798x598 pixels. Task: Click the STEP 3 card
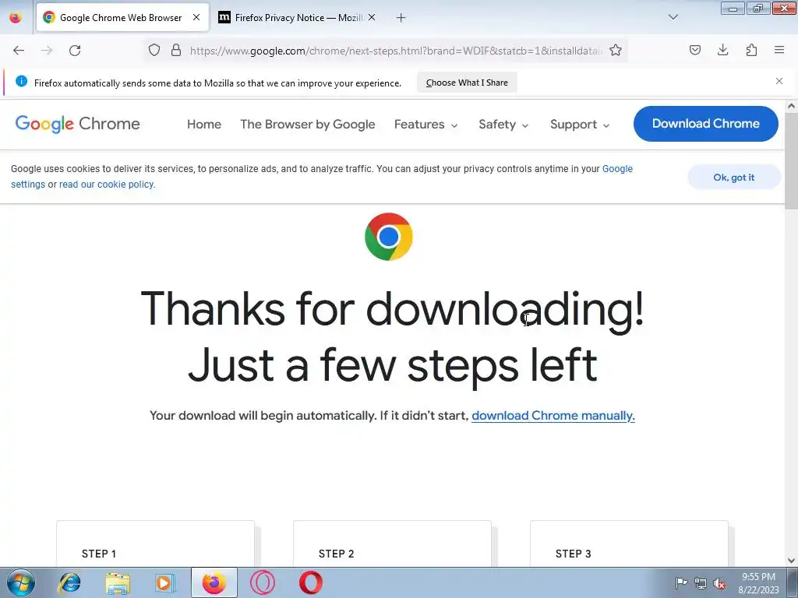click(x=629, y=543)
